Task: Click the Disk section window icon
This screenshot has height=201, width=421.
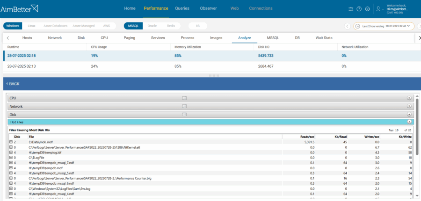Action: 184,114
